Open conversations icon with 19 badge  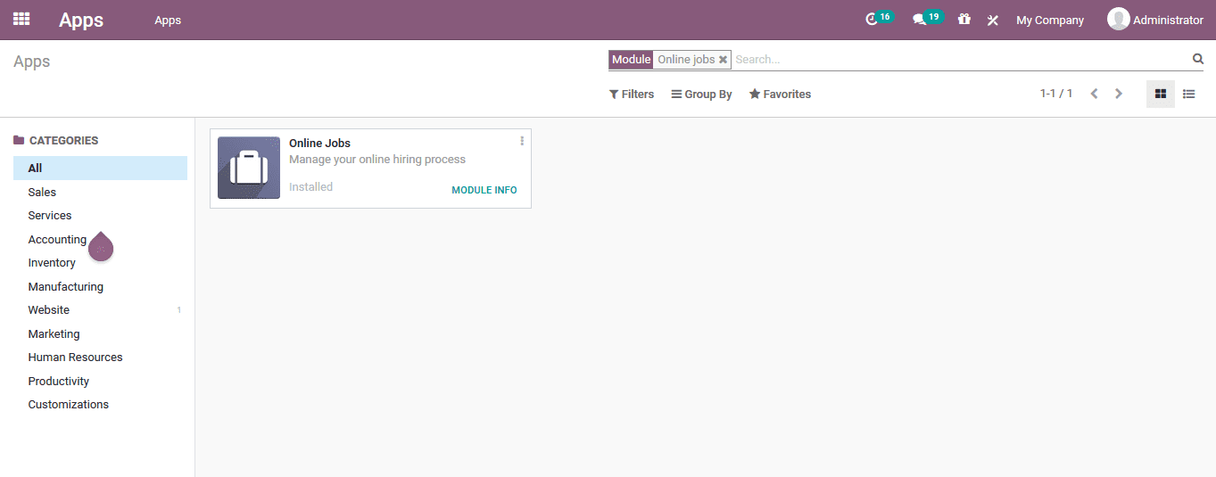[927, 19]
